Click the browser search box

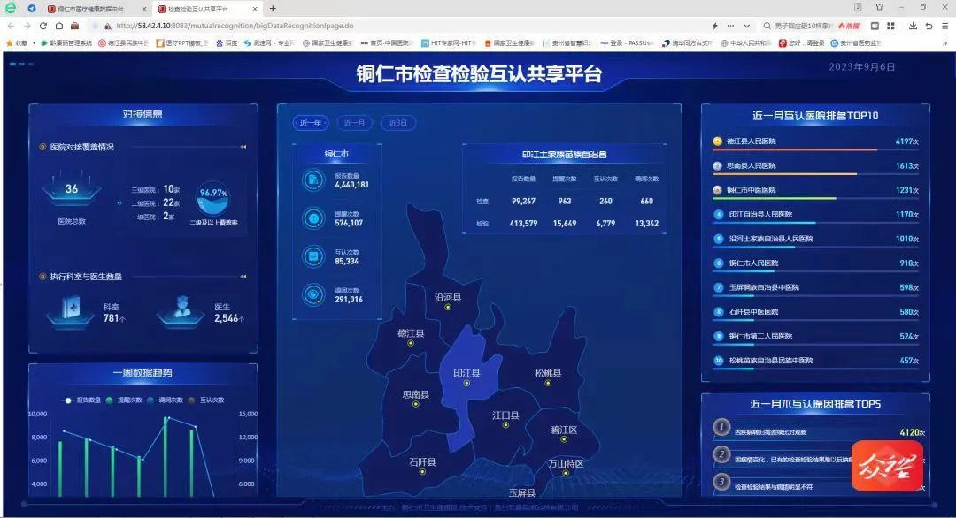pyautogui.click(x=802, y=26)
